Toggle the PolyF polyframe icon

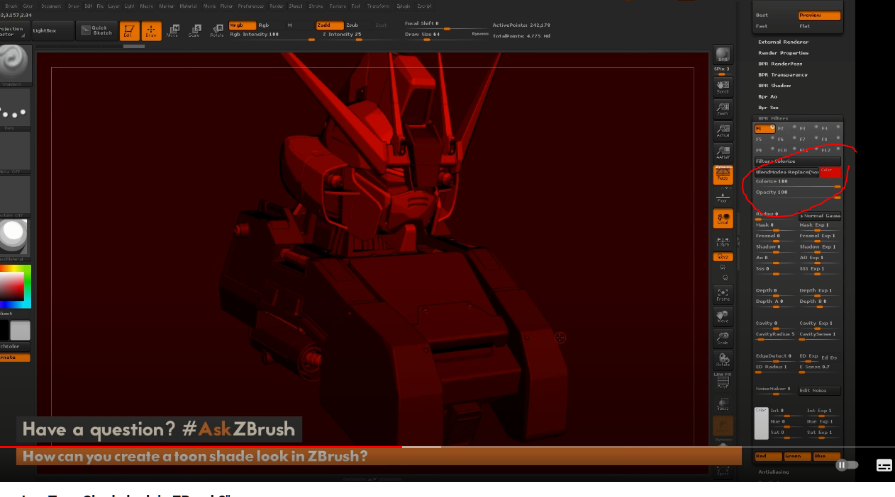click(723, 382)
